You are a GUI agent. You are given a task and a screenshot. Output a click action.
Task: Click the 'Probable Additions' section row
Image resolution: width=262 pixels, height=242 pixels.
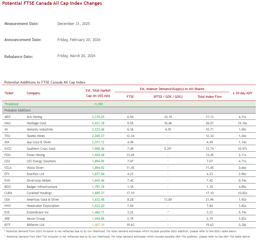[x=129, y=110]
